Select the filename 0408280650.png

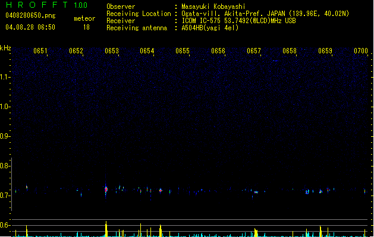pos(30,15)
